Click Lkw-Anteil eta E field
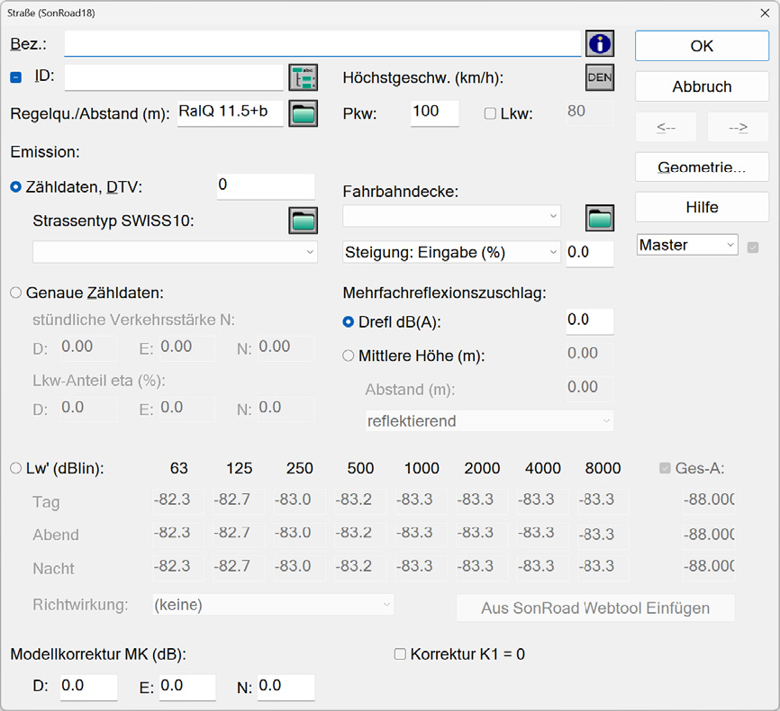Image resolution: width=780 pixels, height=711 pixels. (x=187, y=409)
